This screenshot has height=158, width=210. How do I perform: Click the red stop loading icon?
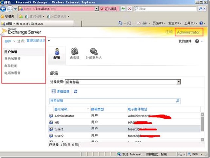130,9
